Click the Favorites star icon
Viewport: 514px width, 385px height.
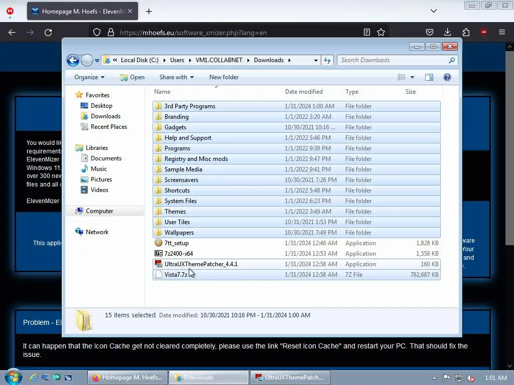[79, 95]
